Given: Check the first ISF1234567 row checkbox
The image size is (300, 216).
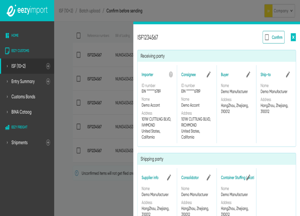Looking at the screenshot, I should coord(78,55).
